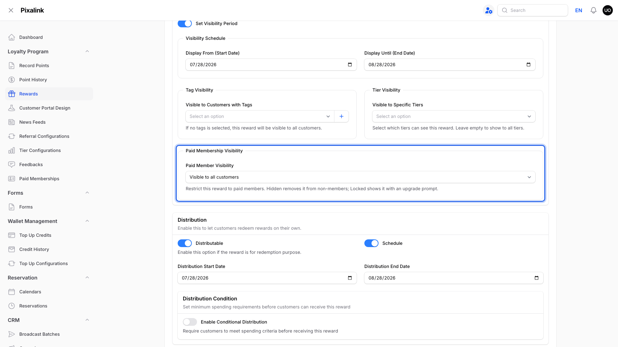Click the Referral Configurations arrows icon
Screen dimensions: 618x347
pos(12,136)
